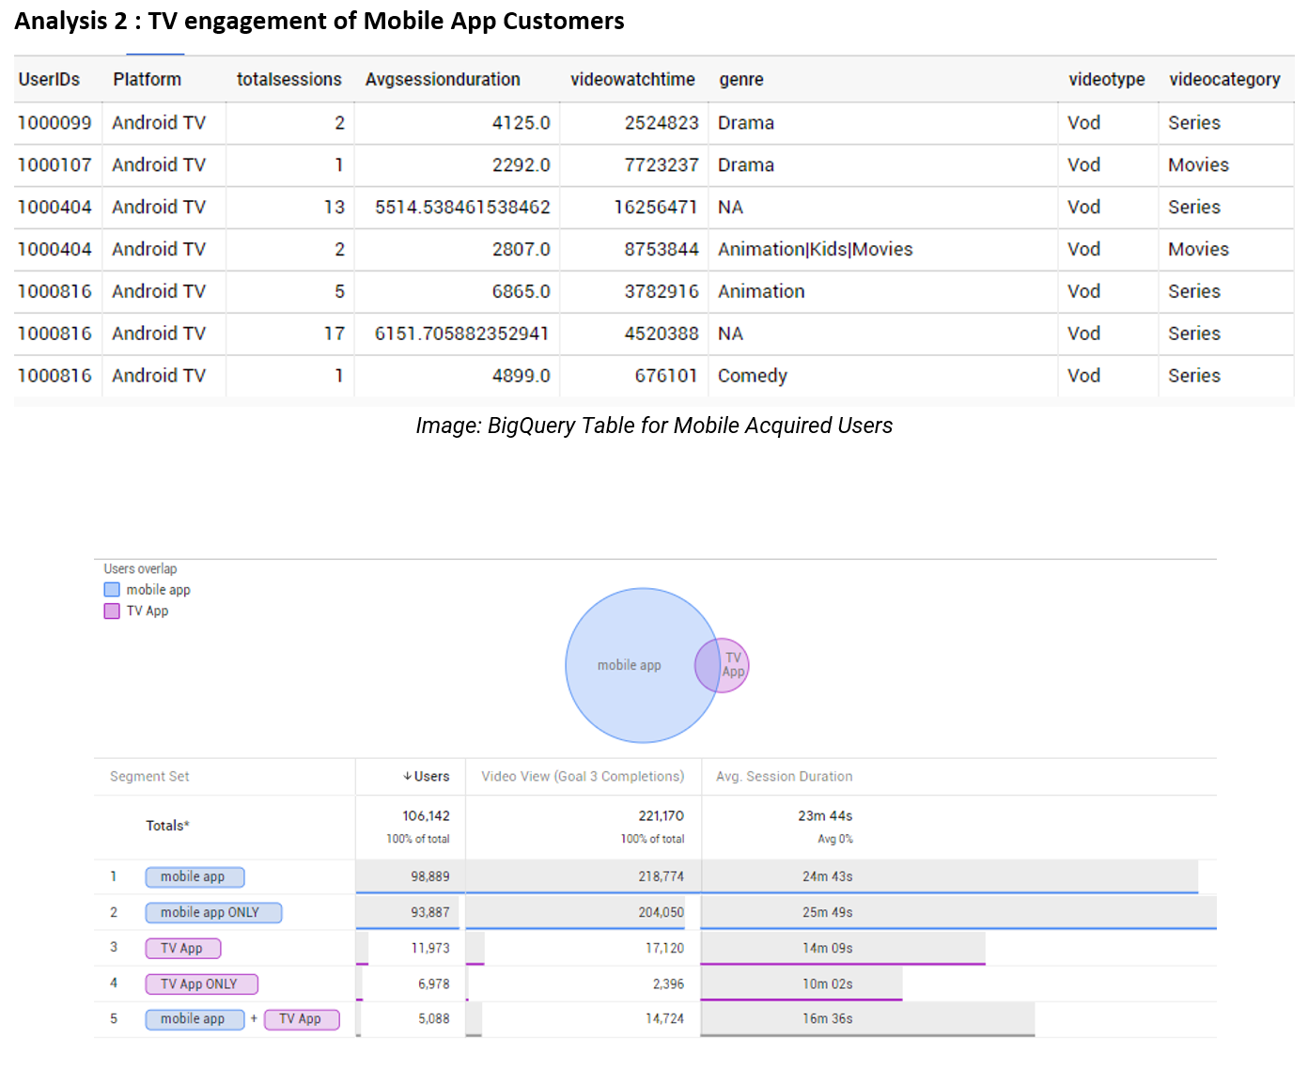Click the TV App chip in row 5
The width and height of the screenshot is (1308, 1069).
[x=302, y=1019]
